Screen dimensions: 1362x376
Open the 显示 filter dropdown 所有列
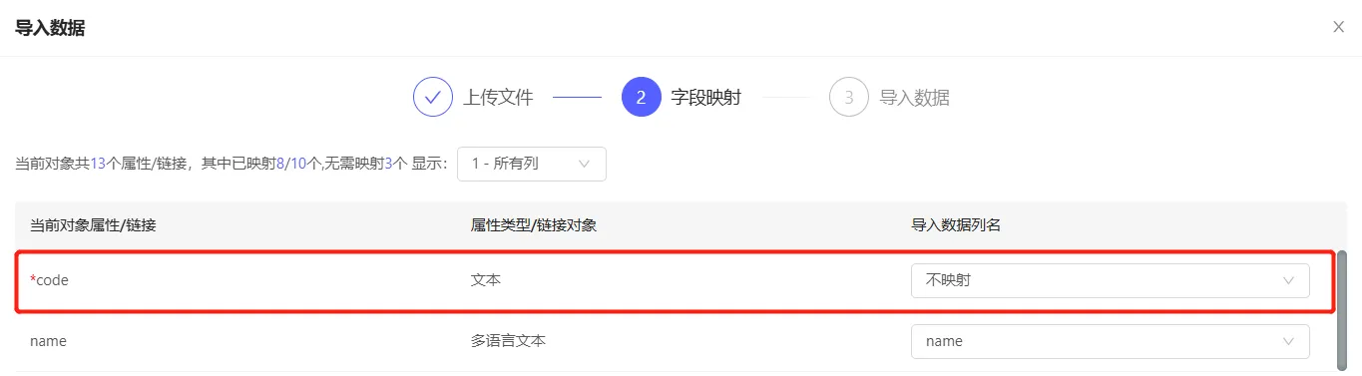(x=532, y=164)
